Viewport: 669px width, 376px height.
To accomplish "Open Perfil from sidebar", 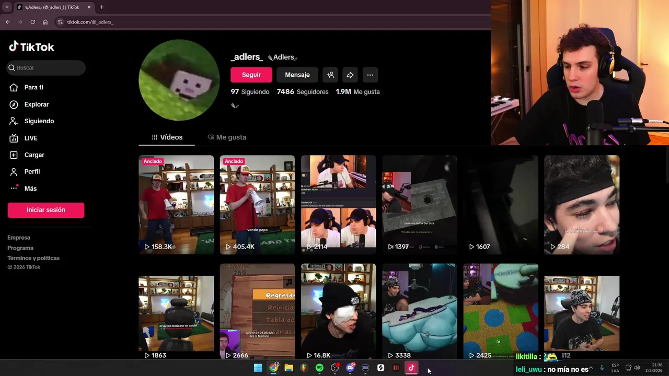I will [32, 171].
